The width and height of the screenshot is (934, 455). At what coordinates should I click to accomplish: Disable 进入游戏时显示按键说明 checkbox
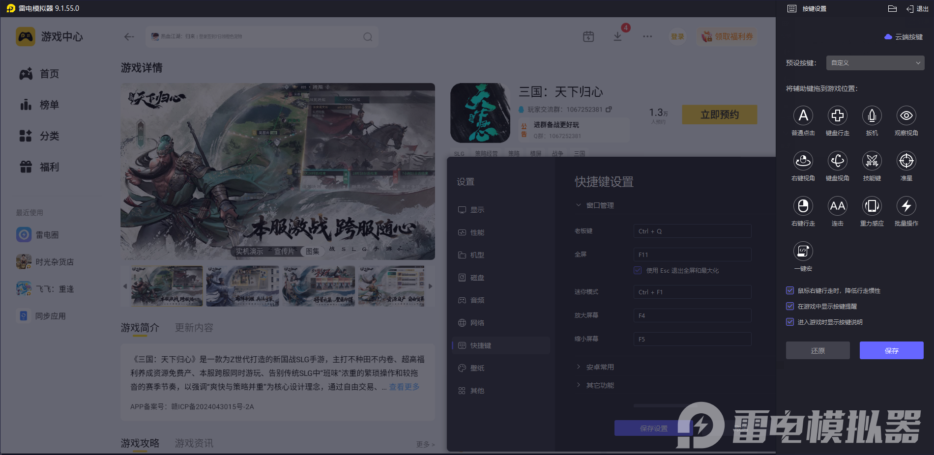pyautogui.click(x=790, y=322)
